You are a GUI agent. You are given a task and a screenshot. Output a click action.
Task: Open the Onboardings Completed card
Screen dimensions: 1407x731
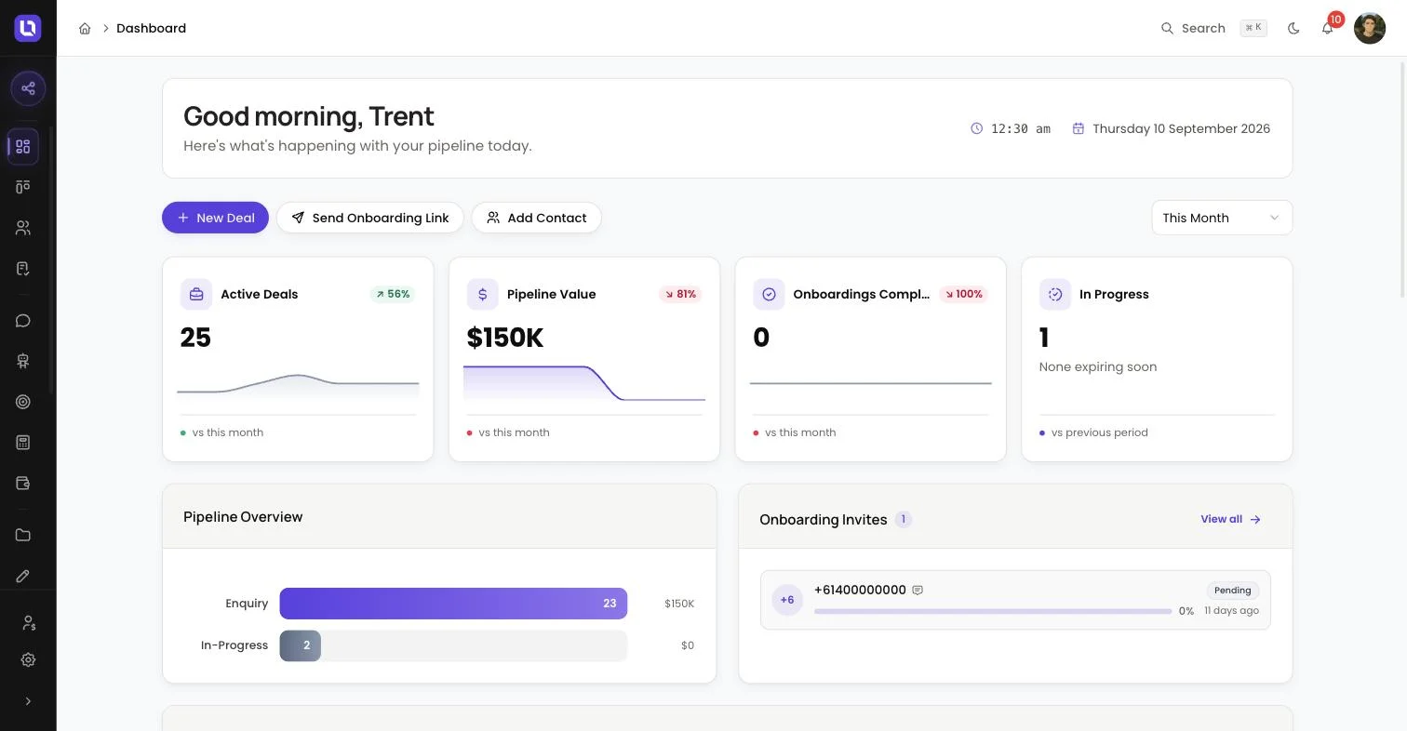[871, 359]
